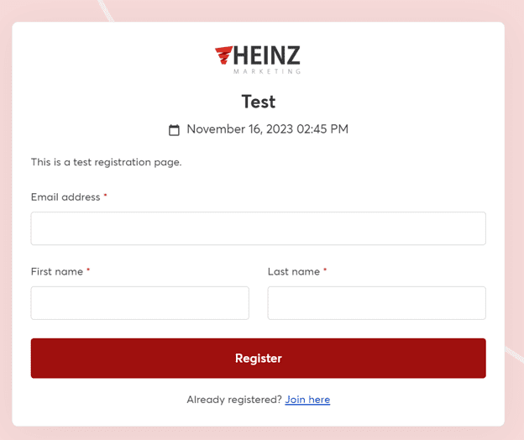Focus the Last name text box
The width and height of the screenshot is (524, 440).
coord(376,303)
